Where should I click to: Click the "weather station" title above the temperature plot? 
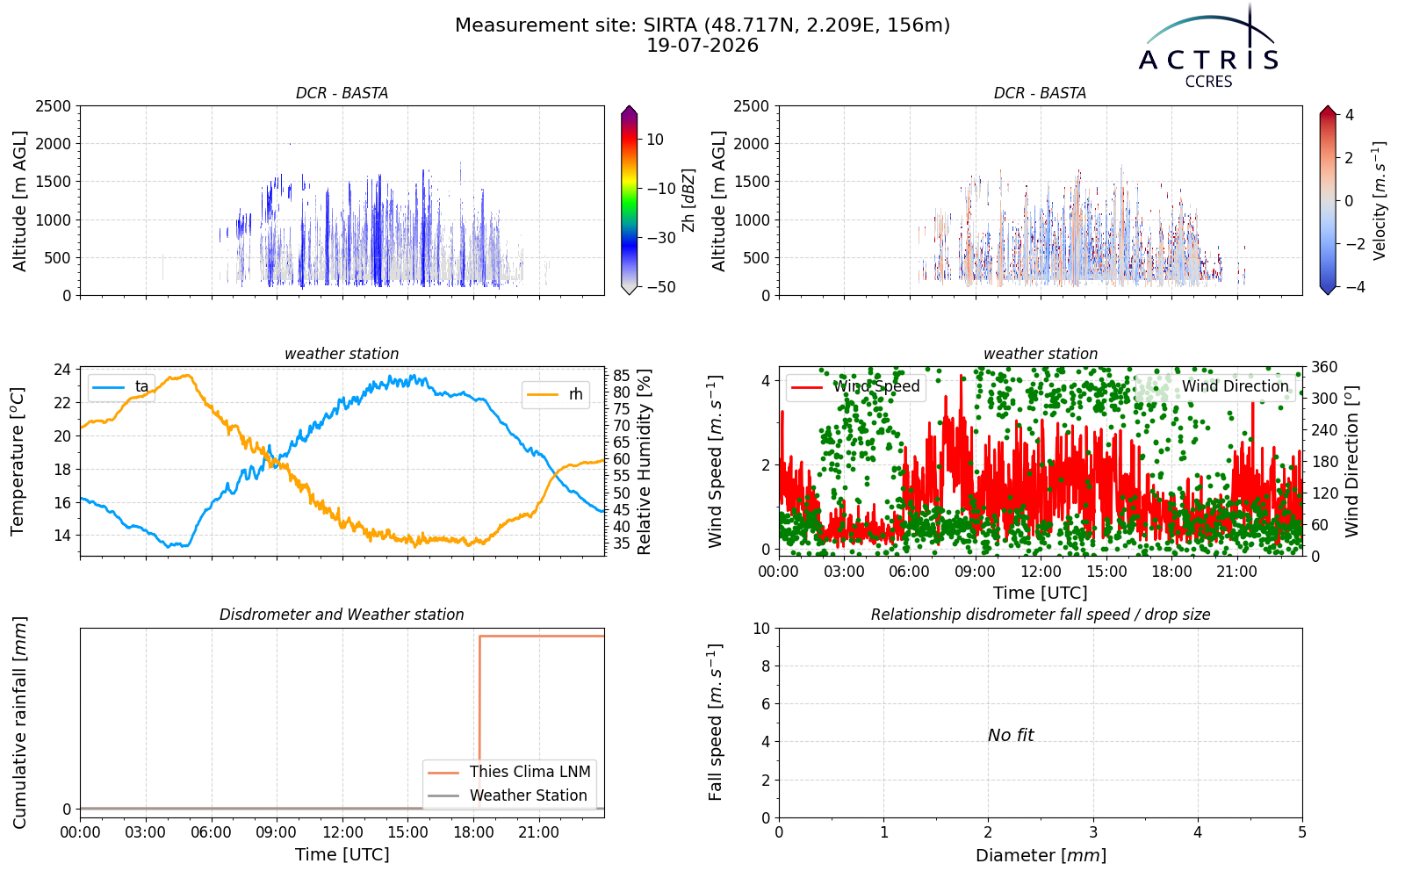coord(342,354)
